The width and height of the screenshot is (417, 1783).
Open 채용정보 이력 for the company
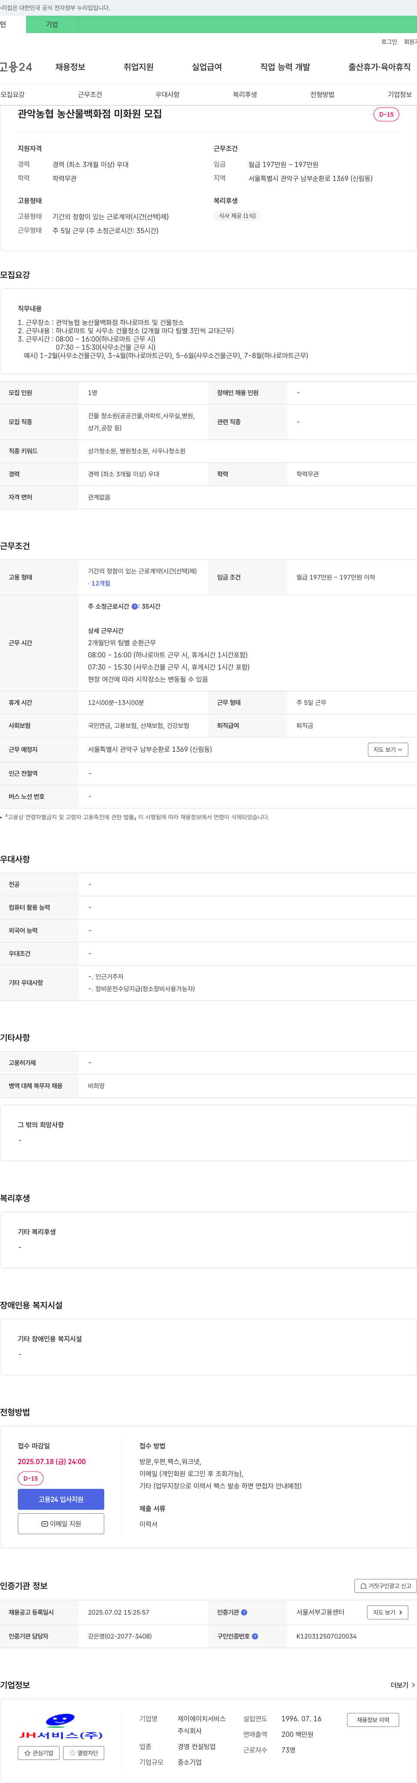373,1719
